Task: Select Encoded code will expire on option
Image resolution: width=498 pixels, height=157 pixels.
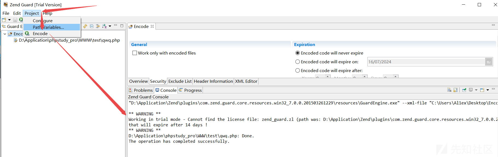Action: point(298,62)
